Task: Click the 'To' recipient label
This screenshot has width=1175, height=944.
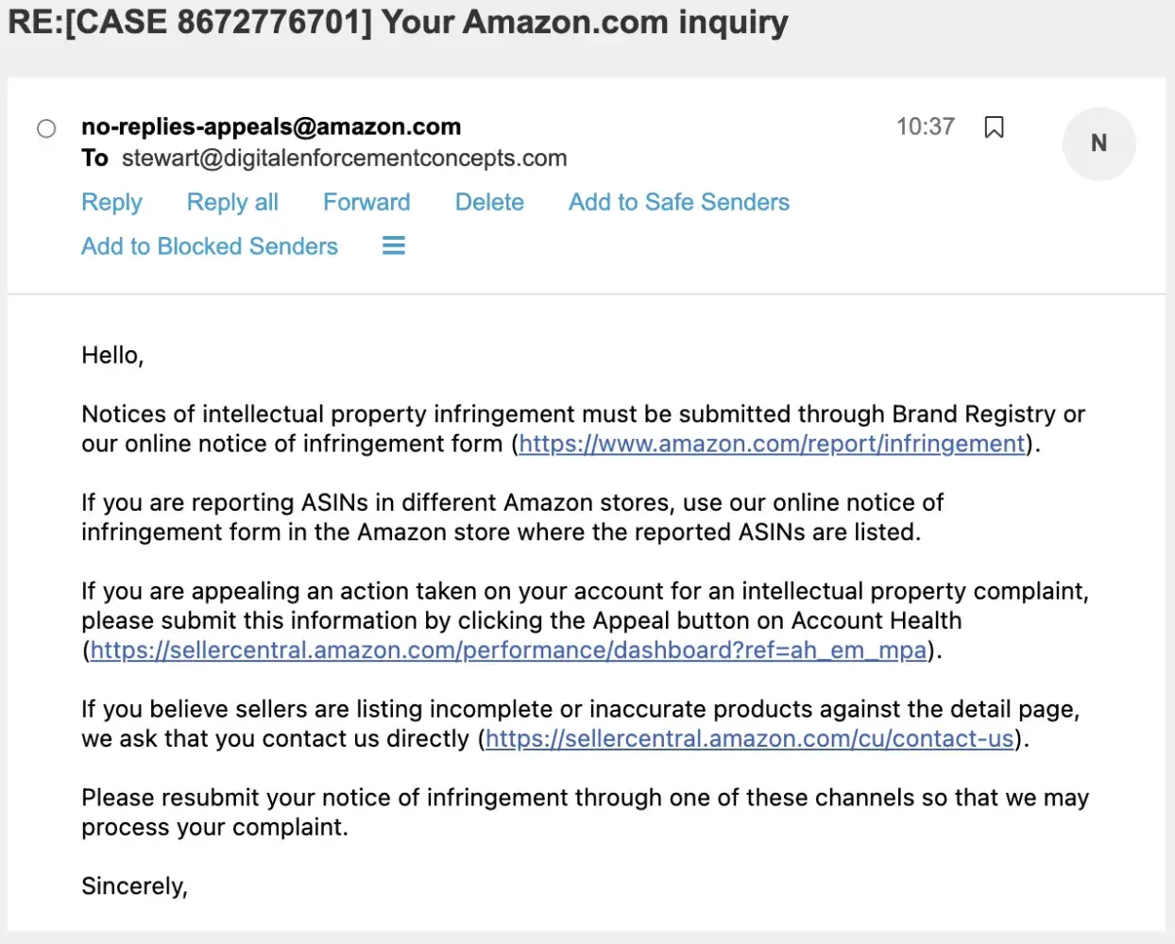Action: tap(94, 159)
